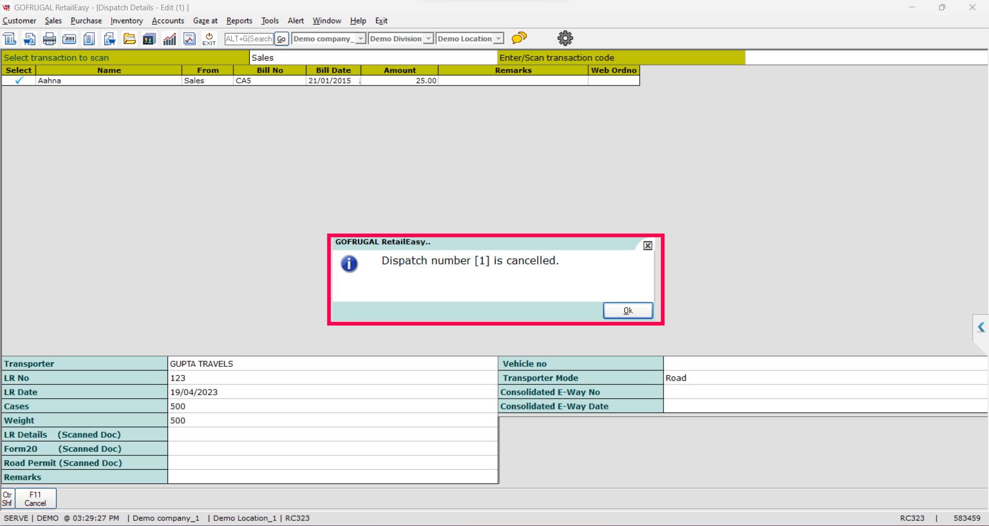Open the Demo company dropdown
The height and width of the screenshot is (526, 989).
[x=361, y=39]
